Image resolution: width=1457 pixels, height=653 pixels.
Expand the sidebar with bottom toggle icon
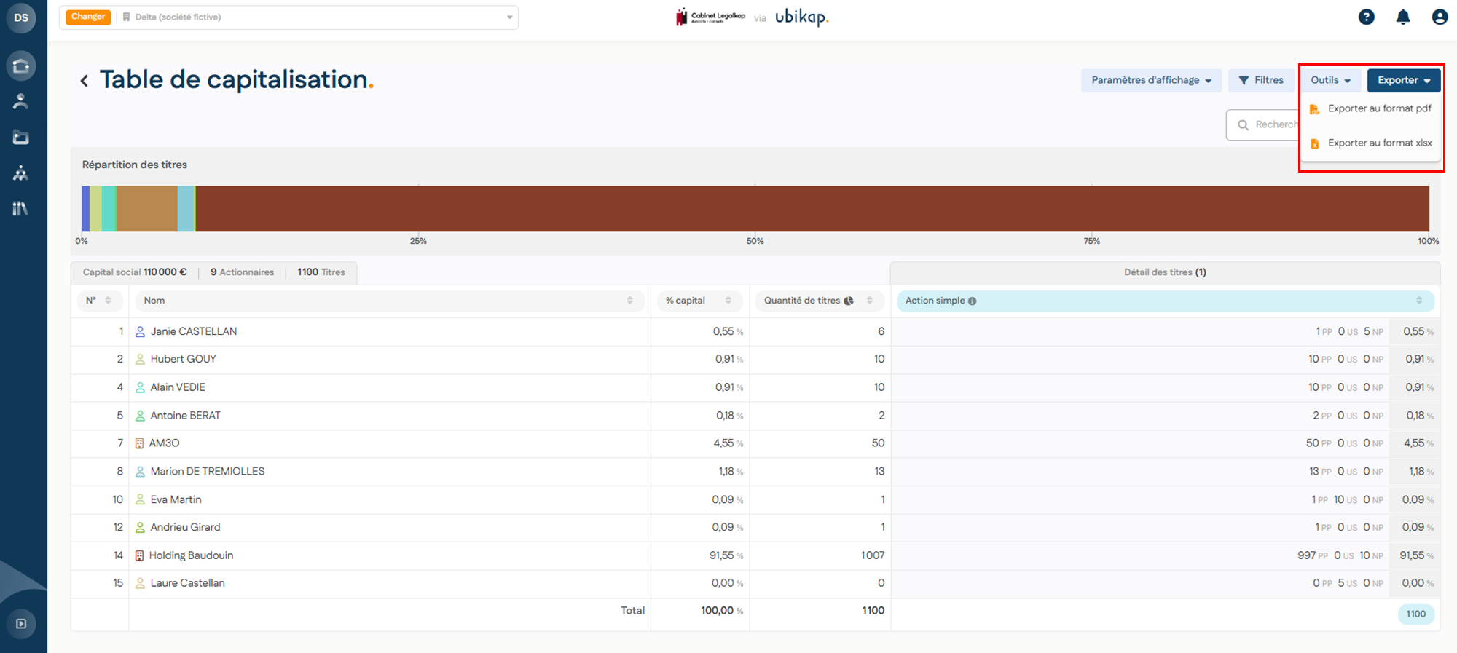coord(21,624)
